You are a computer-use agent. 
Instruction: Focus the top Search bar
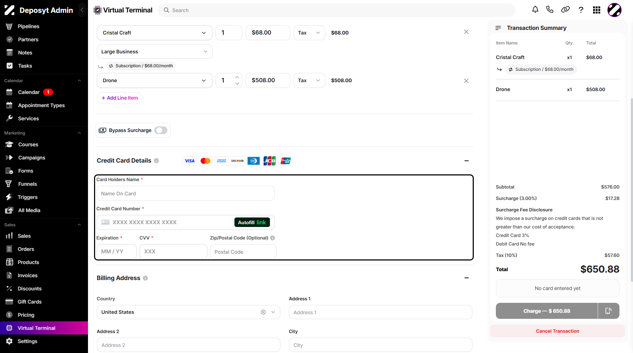click(x=337, y=10)
